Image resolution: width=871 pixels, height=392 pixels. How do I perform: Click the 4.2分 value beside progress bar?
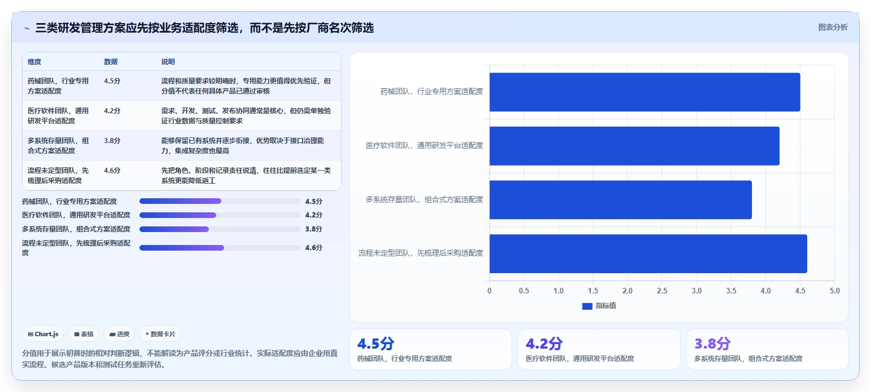click(x=313, y=215)
